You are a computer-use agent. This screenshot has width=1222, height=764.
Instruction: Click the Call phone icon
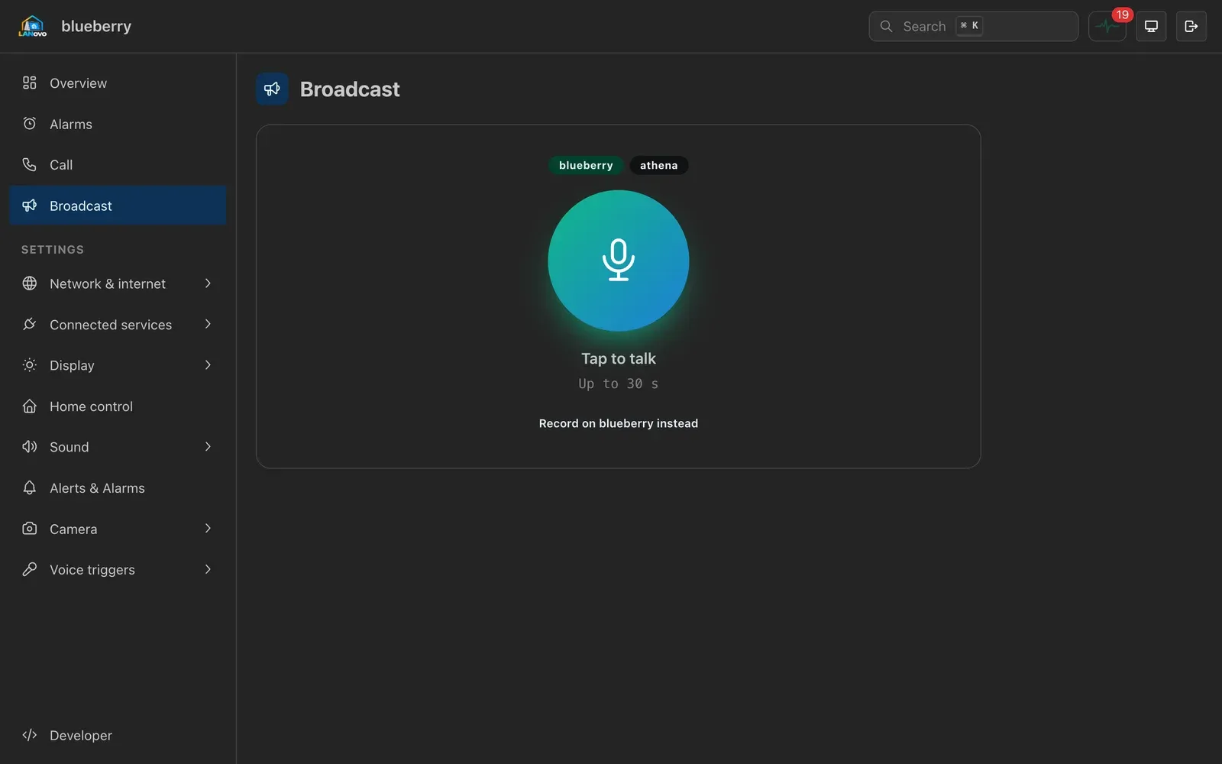30,164
